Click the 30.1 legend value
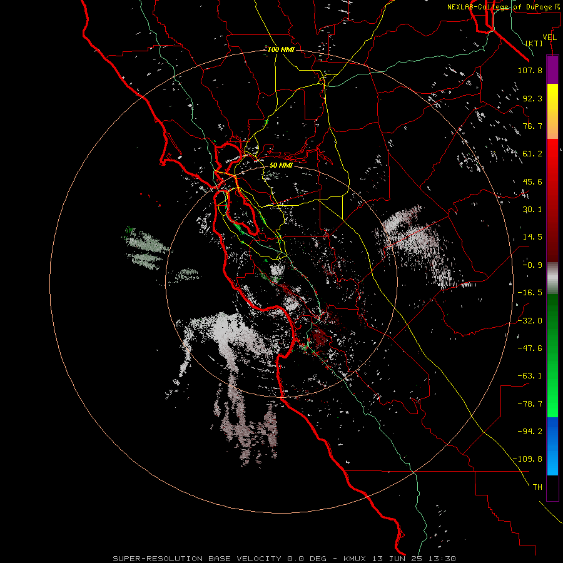Viewport: 563px width, 563px height. click(x=532, y=210)
